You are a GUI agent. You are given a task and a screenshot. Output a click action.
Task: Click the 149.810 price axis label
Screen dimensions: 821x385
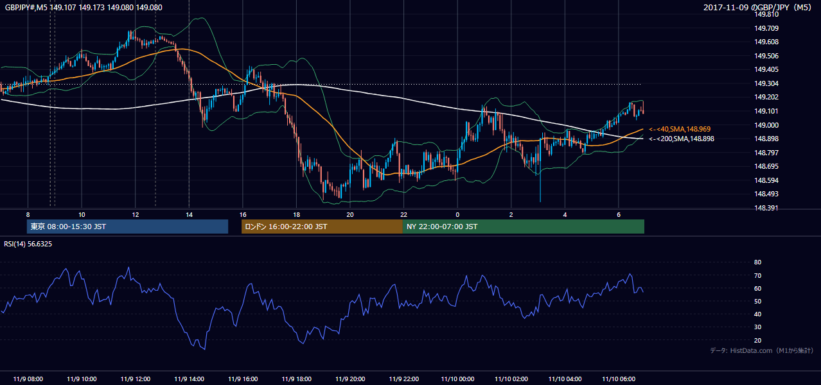[x=767, y=14]
